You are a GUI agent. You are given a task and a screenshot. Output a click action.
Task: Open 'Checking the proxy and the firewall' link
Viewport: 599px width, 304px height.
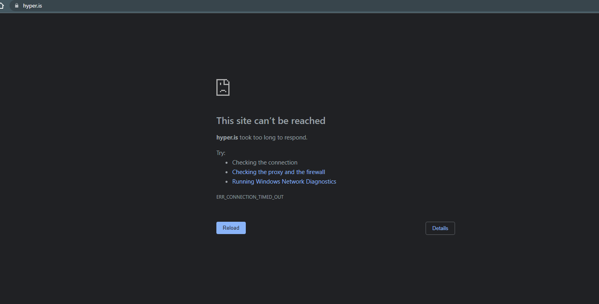(278, 172)
